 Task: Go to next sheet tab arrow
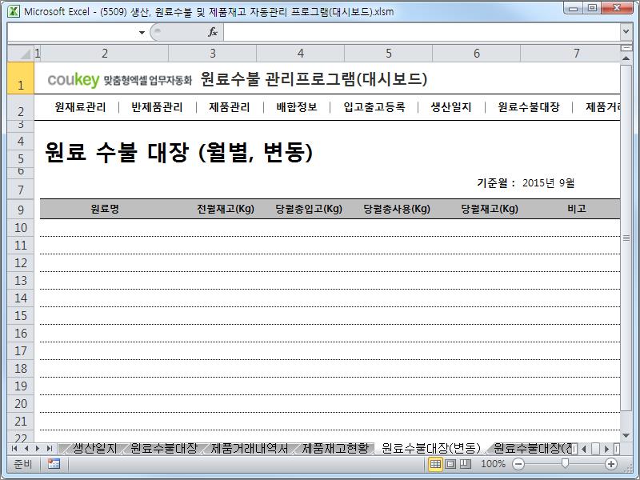point(38,449)
